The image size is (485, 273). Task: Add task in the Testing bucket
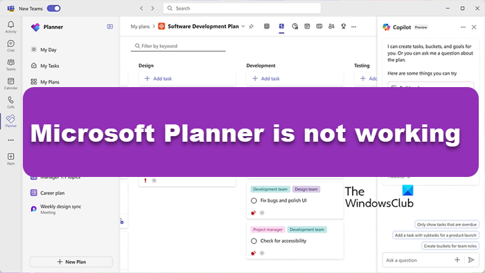pos(366,79)
